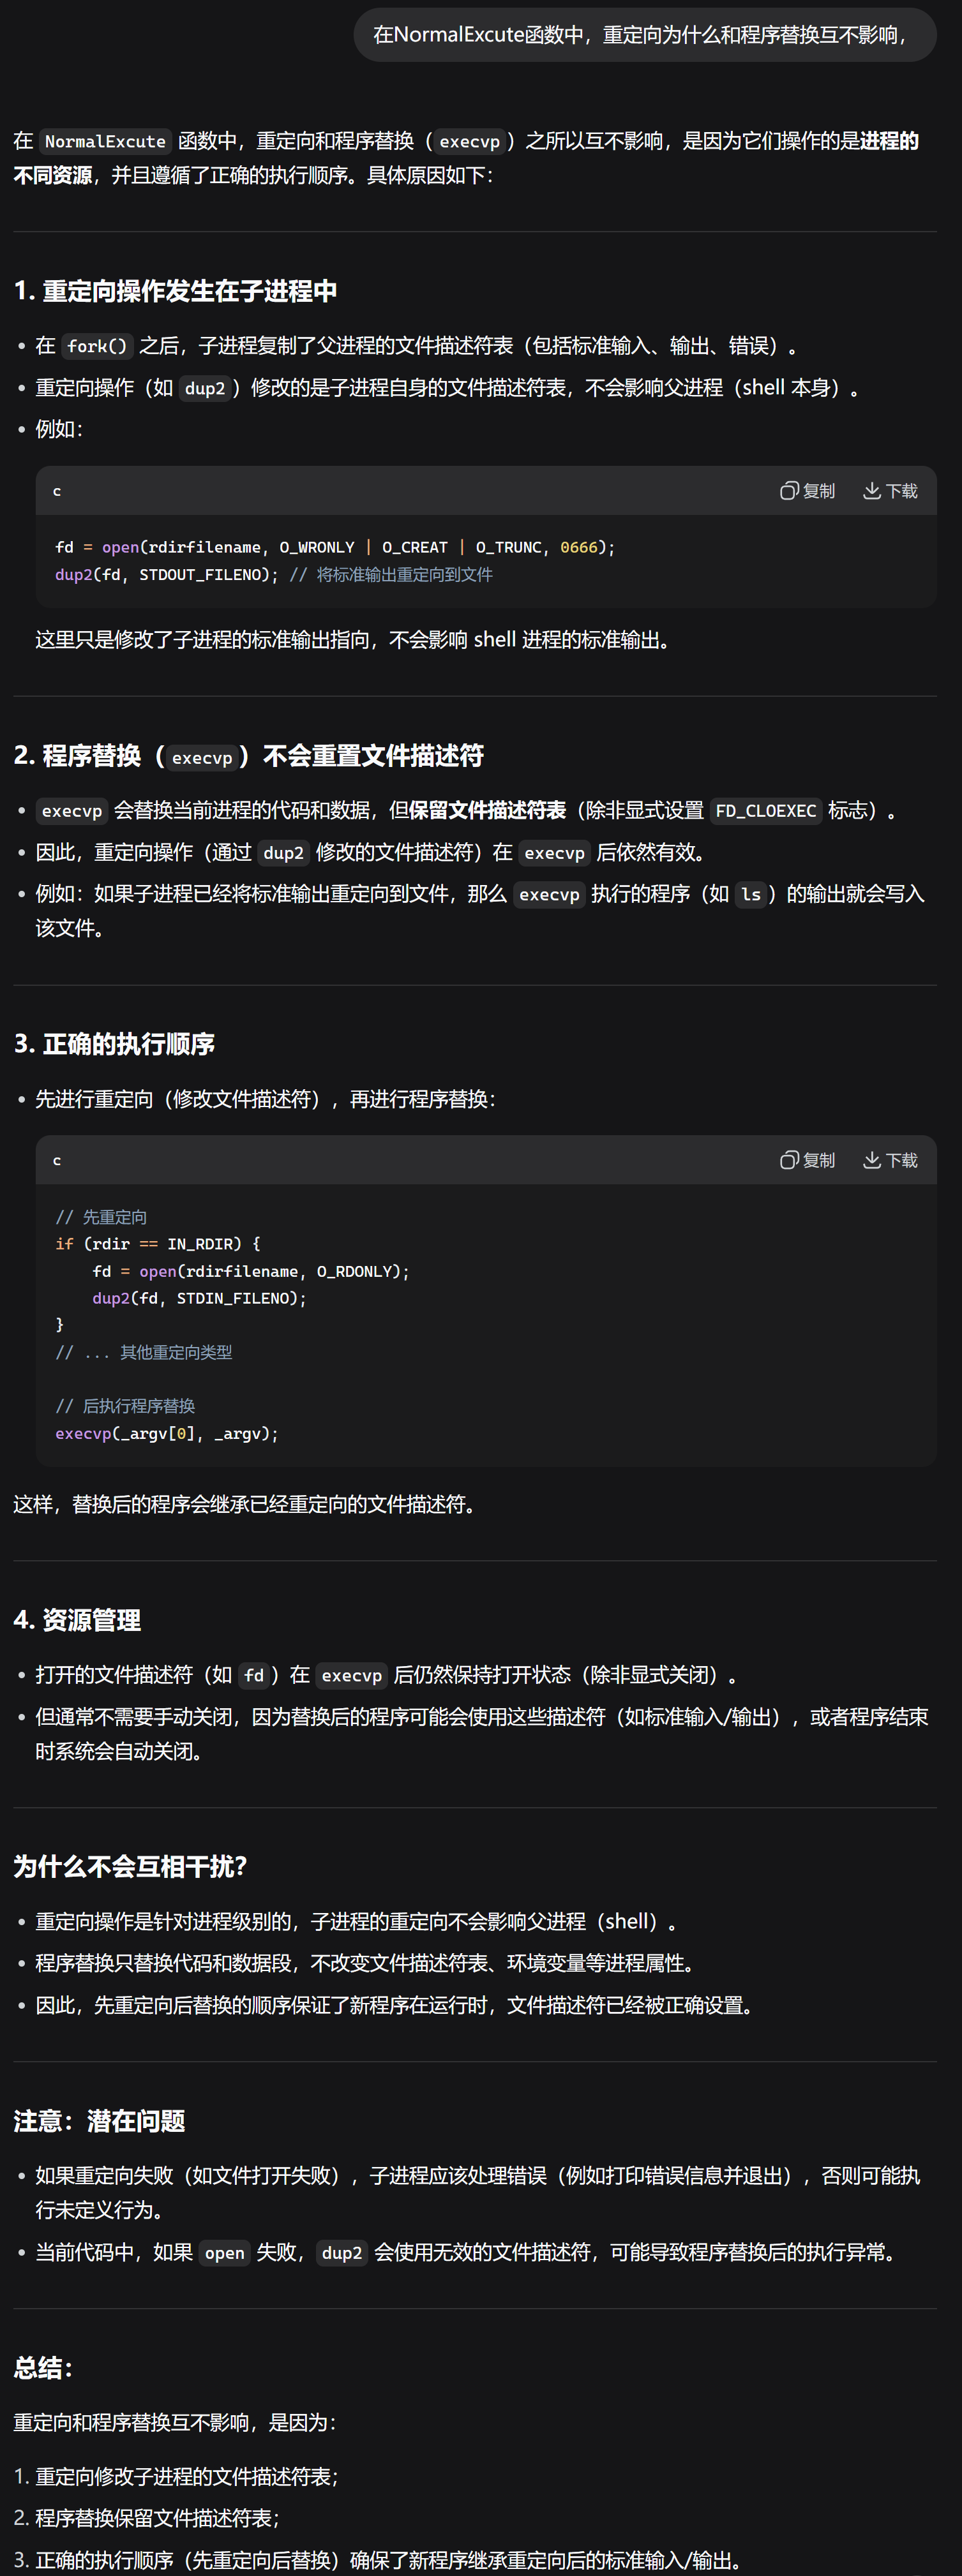Click heading '2. 程序替换 (execvp) 不会重置文件描述符'
962x2576 pixels.
248,756
